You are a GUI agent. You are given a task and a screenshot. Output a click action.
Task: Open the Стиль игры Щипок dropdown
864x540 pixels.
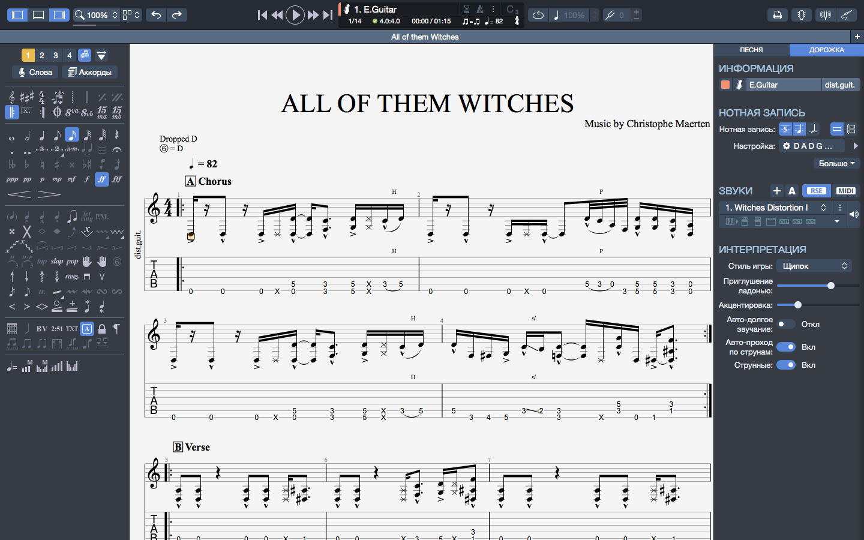[x=814, y=266]
